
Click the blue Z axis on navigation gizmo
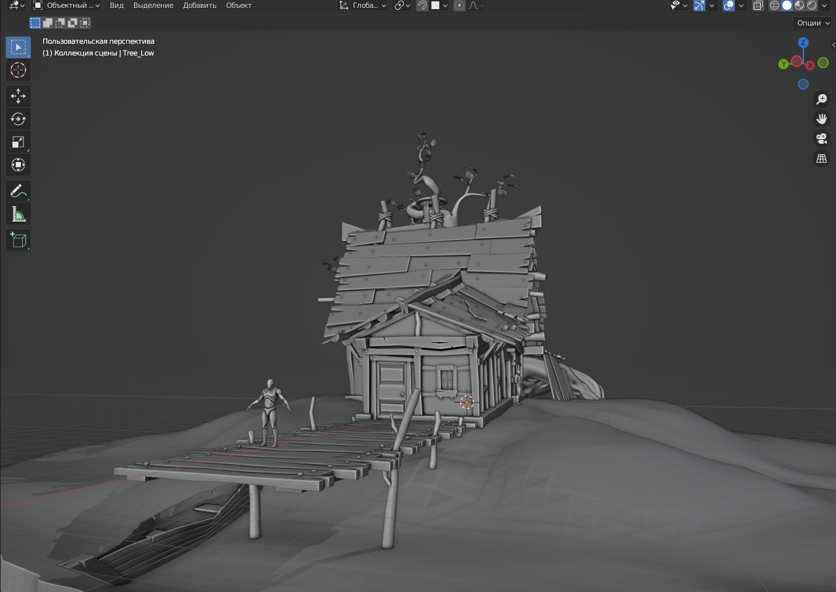803,42
